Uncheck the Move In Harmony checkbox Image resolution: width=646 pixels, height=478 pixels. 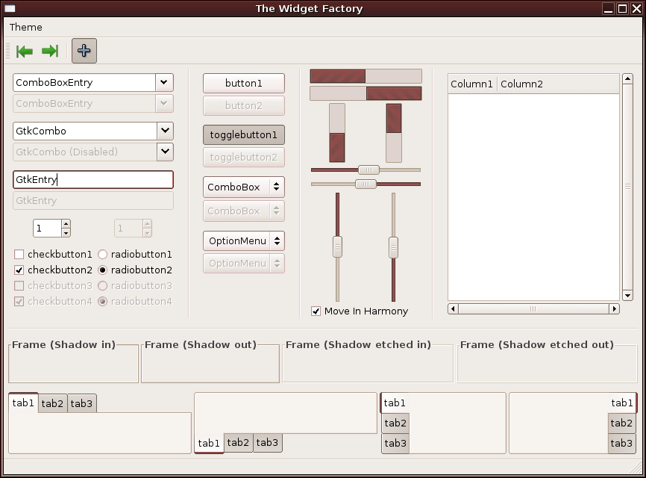click(x=316, y=311)
